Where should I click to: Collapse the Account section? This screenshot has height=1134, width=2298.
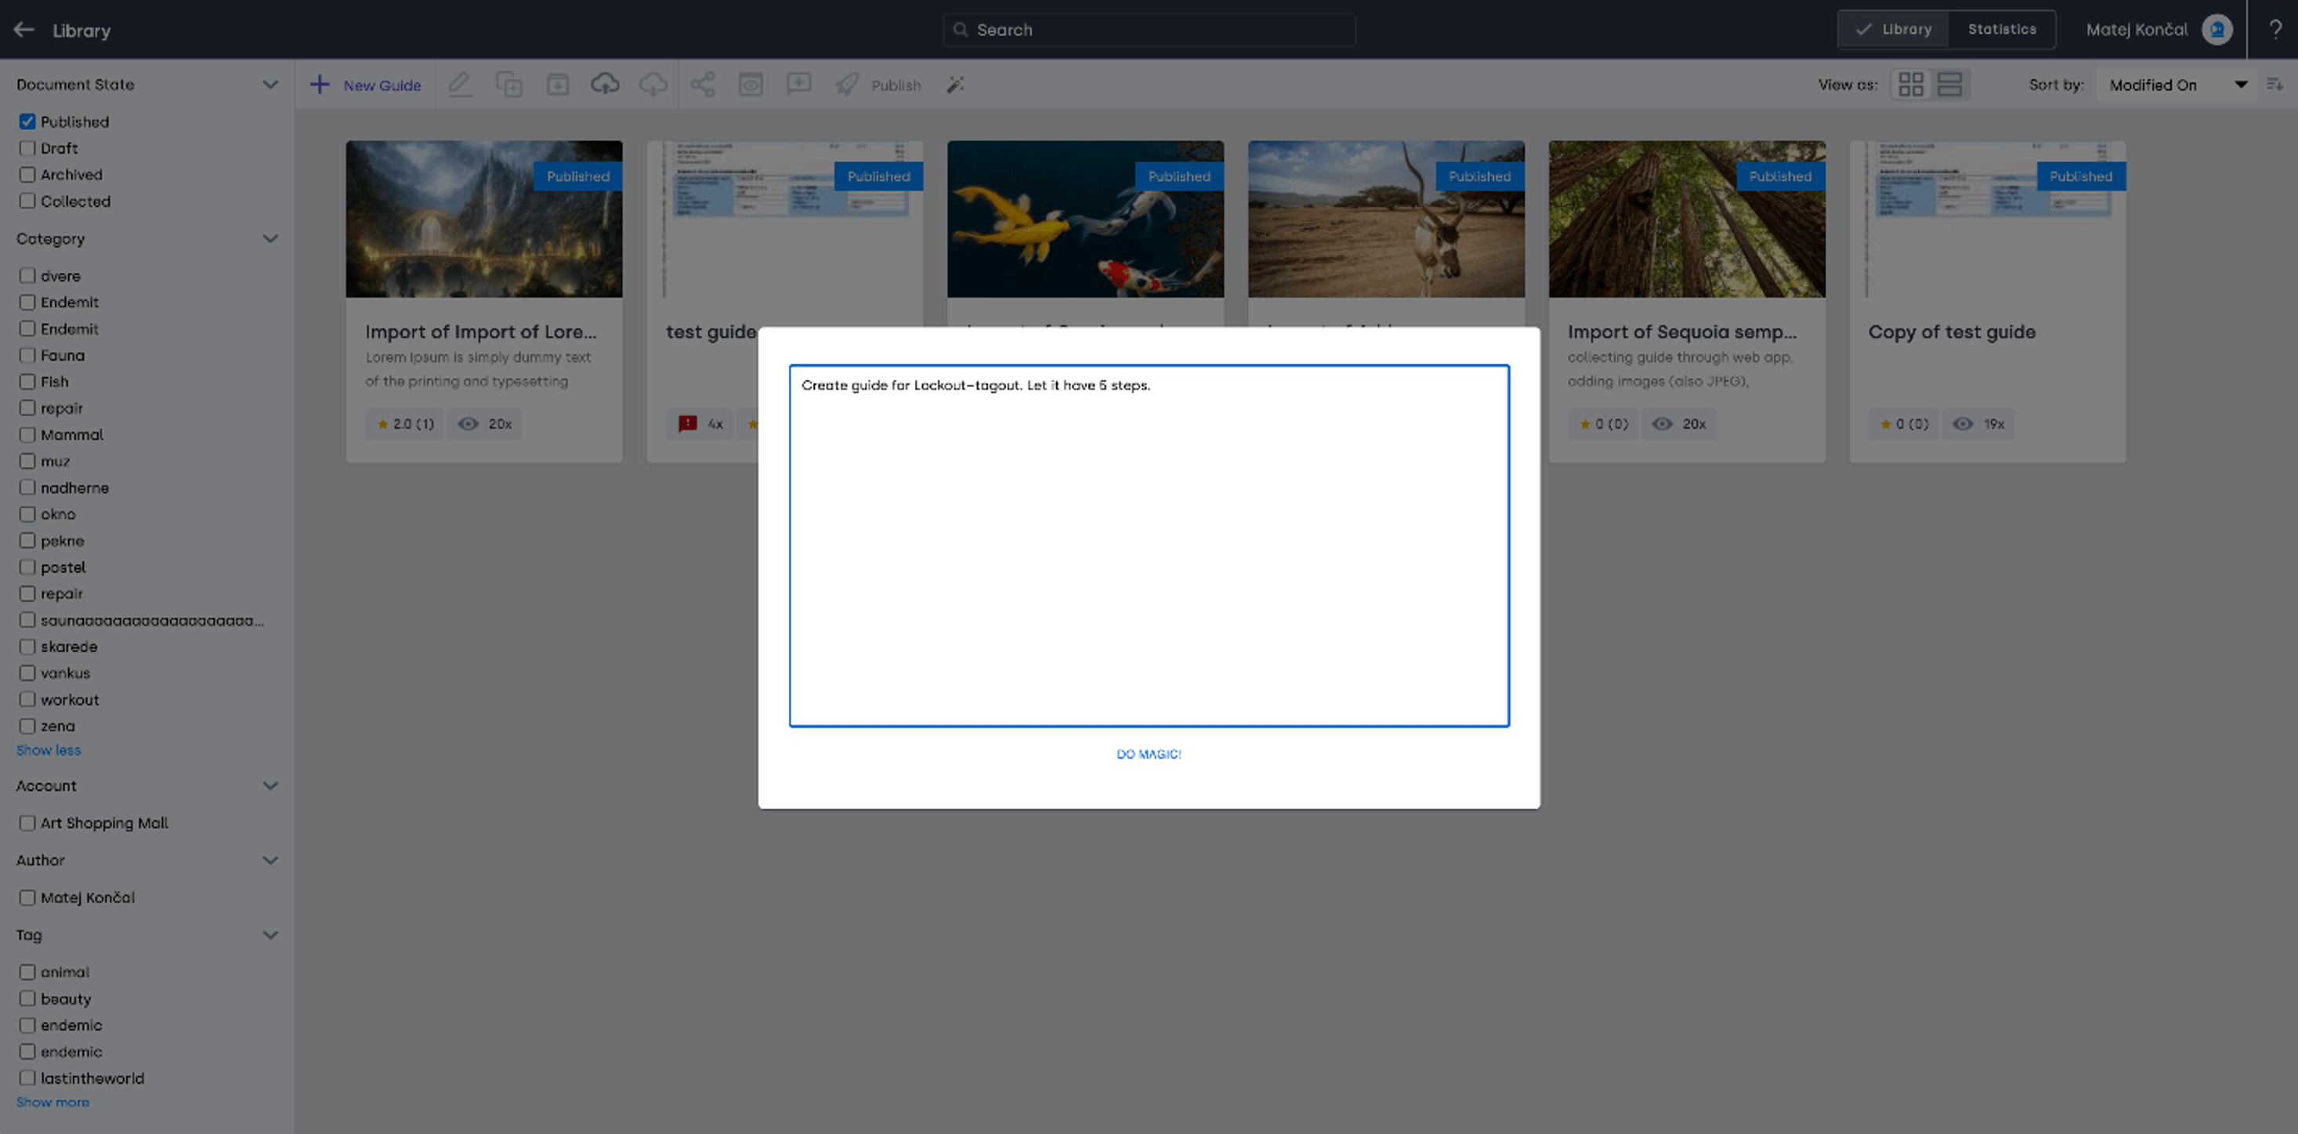(x=270, y=786)
